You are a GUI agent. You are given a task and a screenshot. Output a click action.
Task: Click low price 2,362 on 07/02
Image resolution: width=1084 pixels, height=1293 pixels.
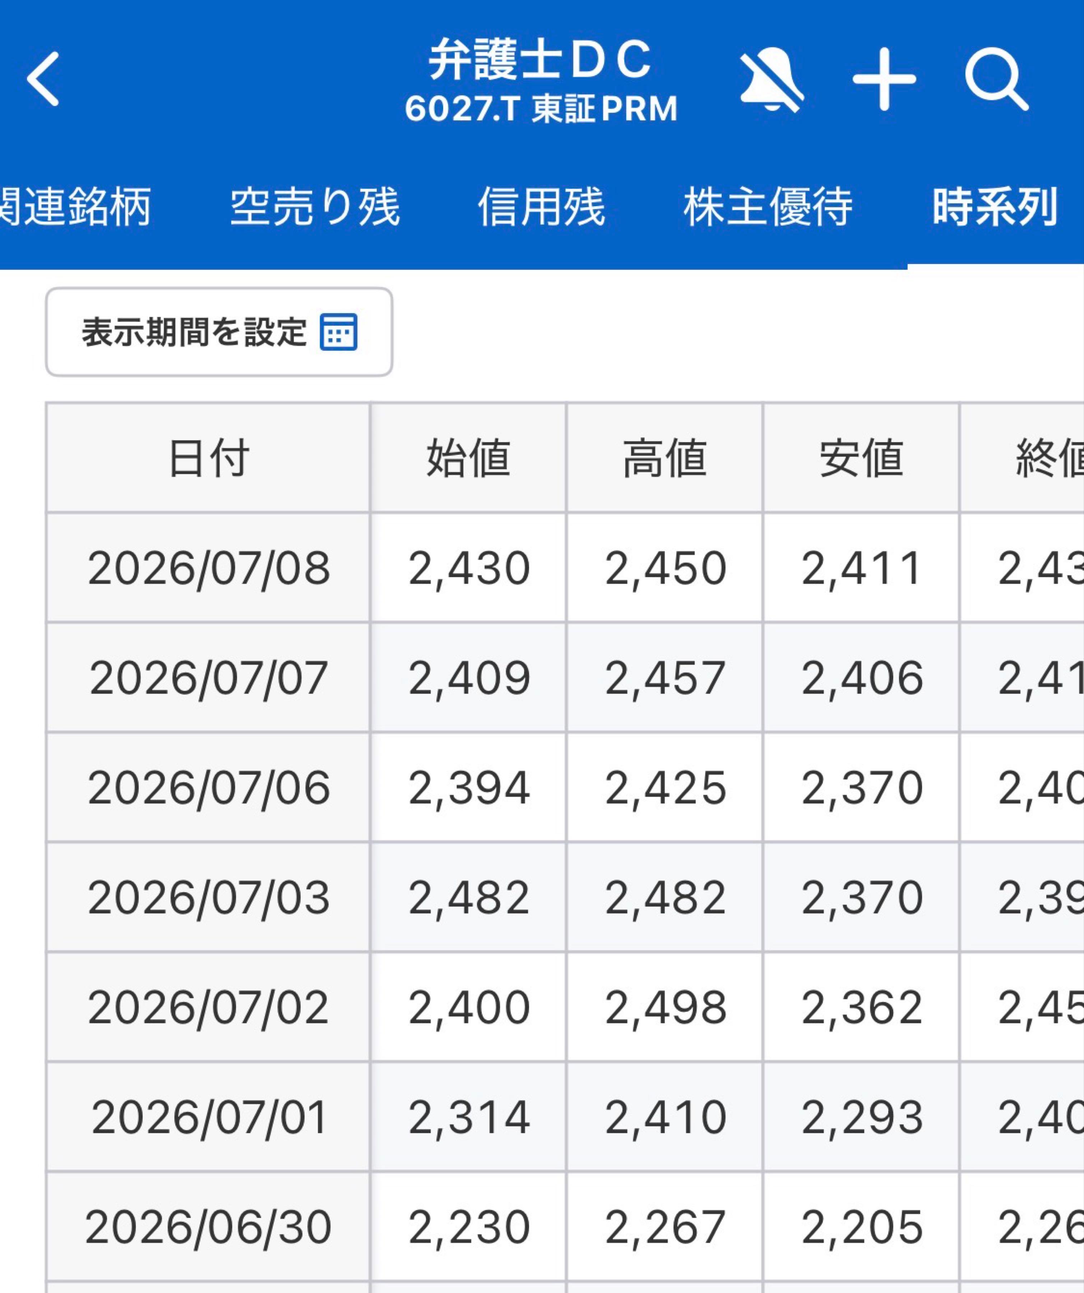click(x=861, y=1007)
